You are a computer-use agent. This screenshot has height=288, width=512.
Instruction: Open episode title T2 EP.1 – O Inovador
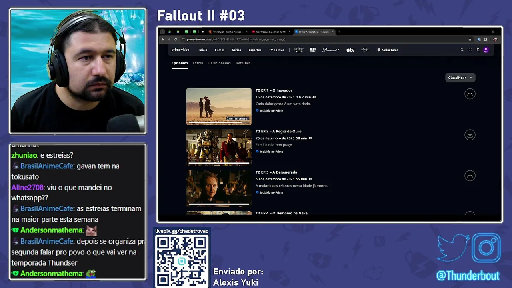click(274, 90)
